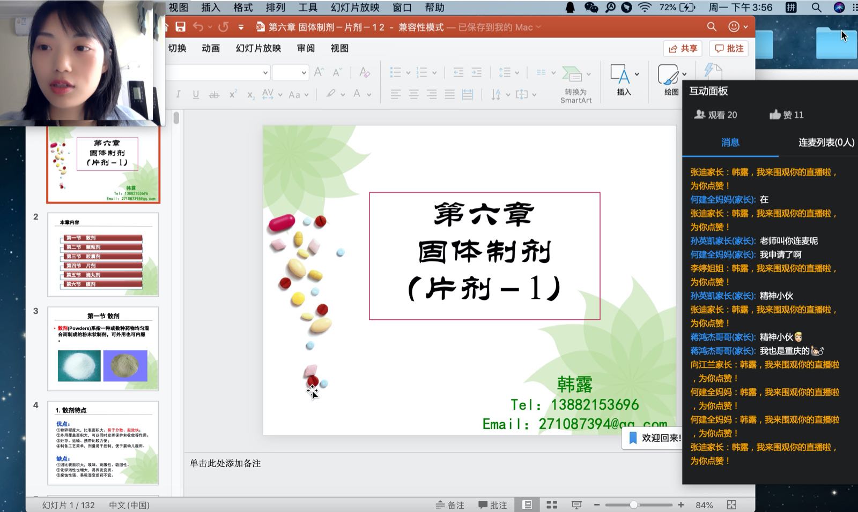Save the presentation with the floppy icon
The width and height of the screenshot is (858, 512).
(181, 27)
